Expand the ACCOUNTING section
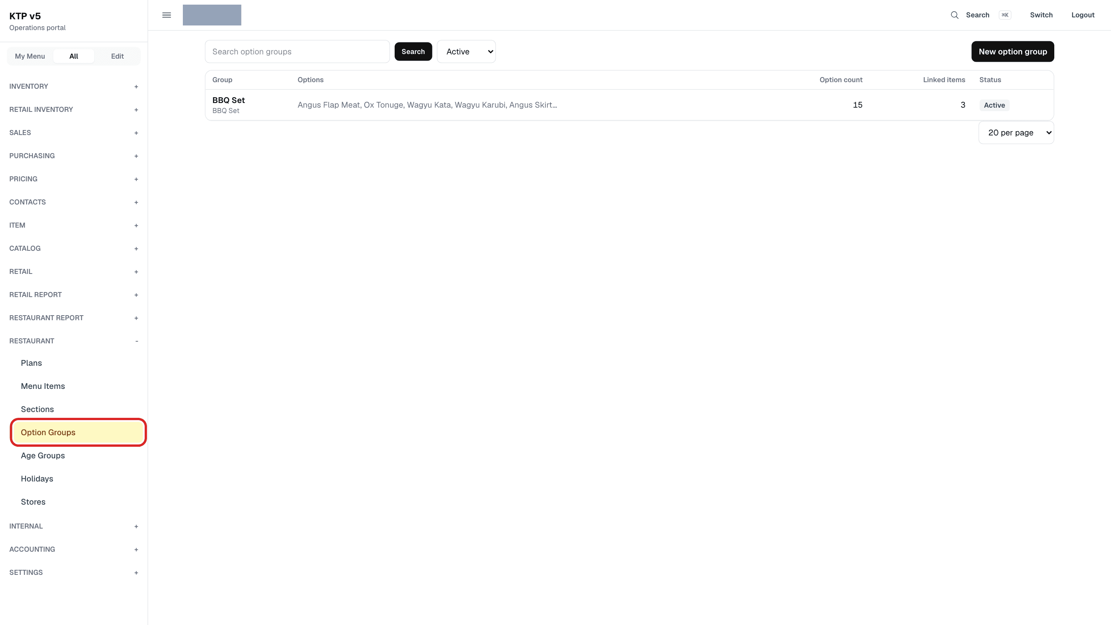This screenshot has width=1111, height=625. coord(74,549)
